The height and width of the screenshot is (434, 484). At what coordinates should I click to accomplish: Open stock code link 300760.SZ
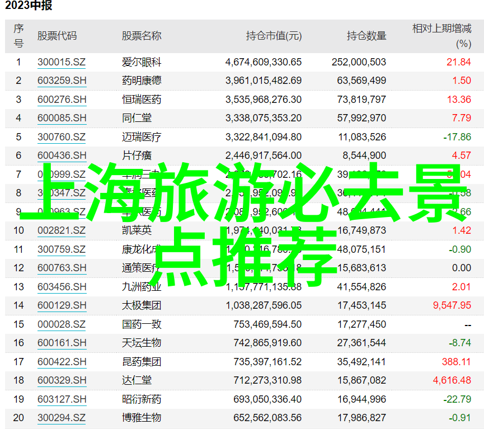click(62, 137)
